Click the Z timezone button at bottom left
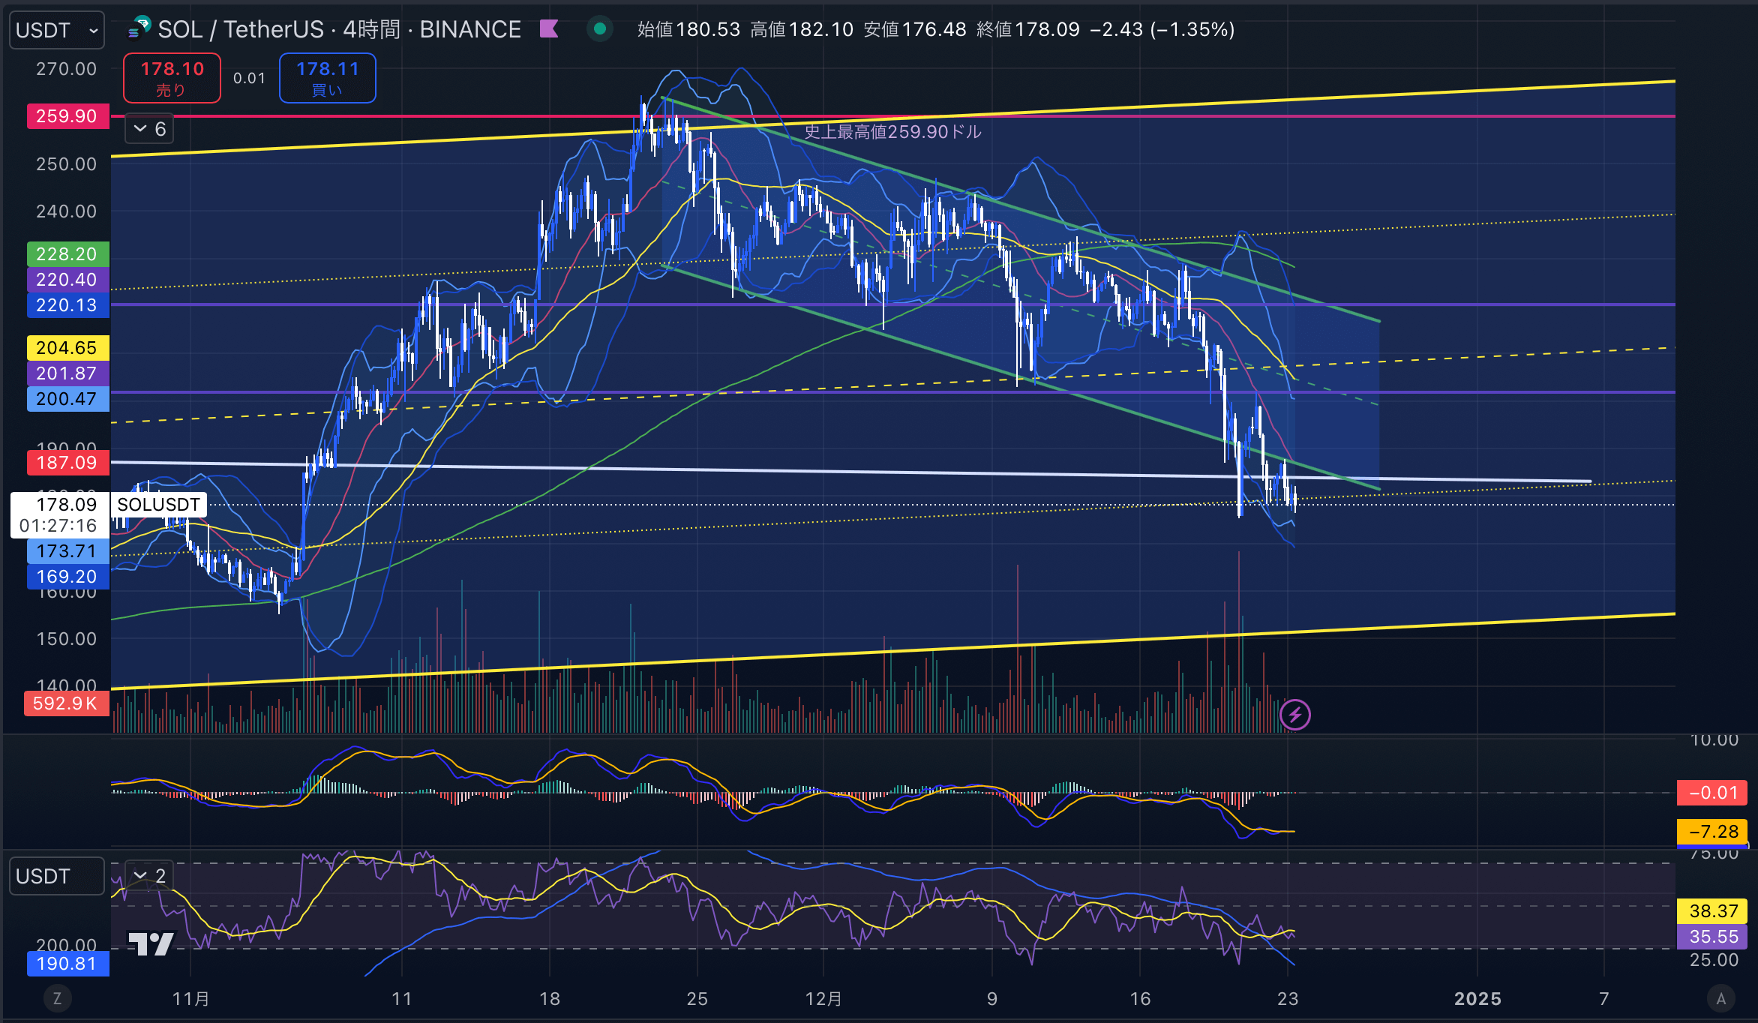Screen dimensions: 1758x1023 click(x=57, y=998)
